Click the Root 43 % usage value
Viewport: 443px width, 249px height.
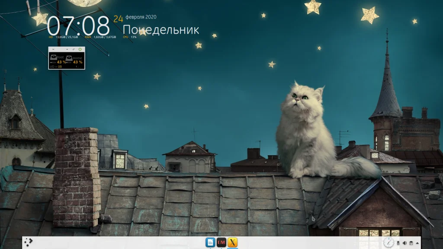point(61,62)
